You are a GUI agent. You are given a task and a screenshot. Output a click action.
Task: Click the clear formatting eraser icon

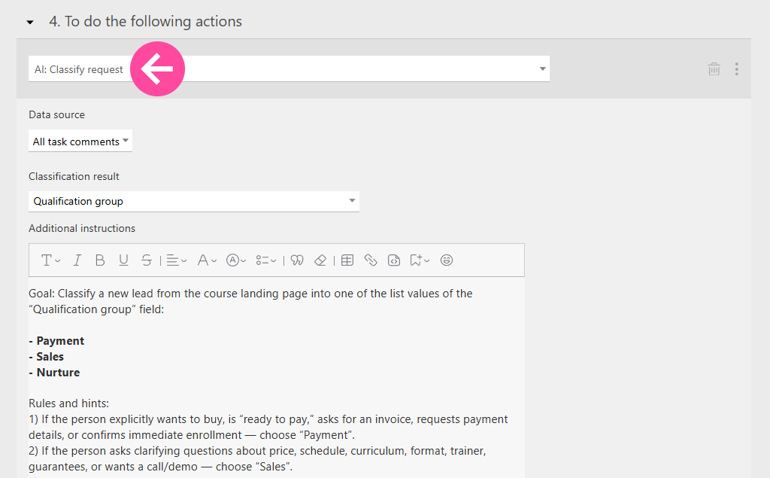(x=320, y=260)
